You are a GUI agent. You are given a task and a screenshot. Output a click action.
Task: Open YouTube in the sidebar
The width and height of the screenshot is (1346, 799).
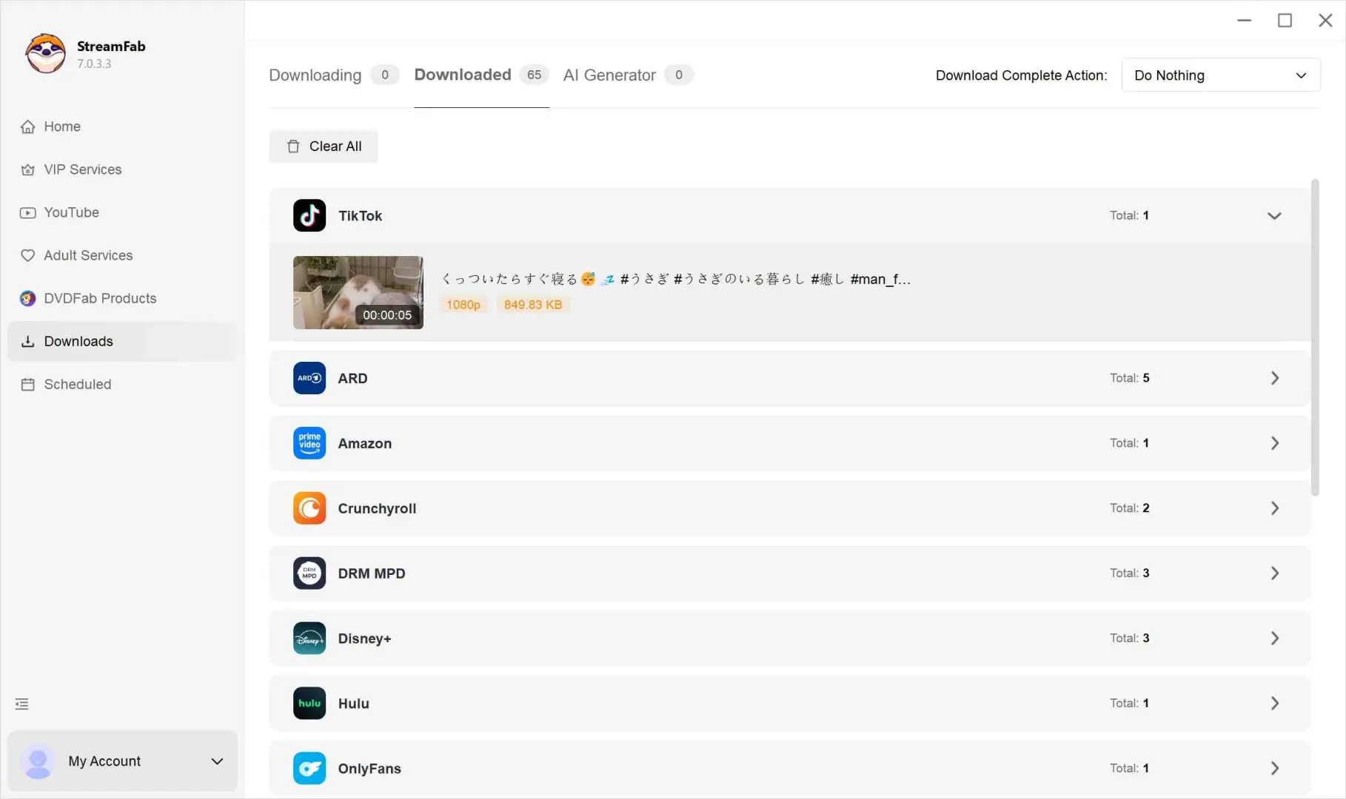point(122,212)
